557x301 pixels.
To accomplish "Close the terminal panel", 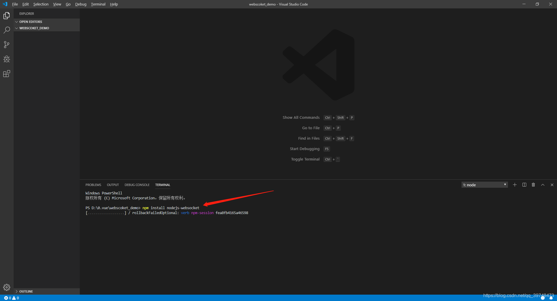I will coord(552,185).
